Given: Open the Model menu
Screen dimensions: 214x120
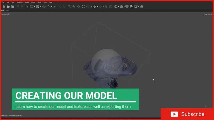Looking at the screenshot, I should coord(27,2).
